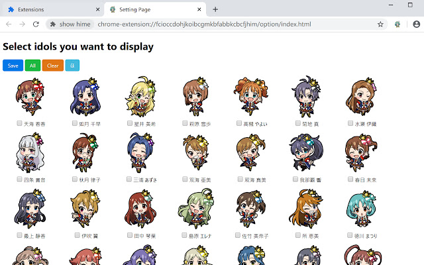
Task: Open the Chrome profile account icon
Action: click(417, 24)
